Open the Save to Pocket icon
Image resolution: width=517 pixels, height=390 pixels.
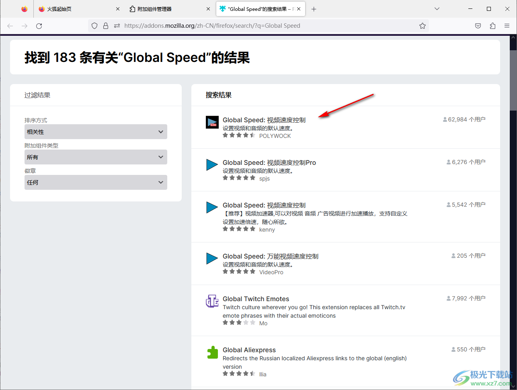click(x=478, y=26)
